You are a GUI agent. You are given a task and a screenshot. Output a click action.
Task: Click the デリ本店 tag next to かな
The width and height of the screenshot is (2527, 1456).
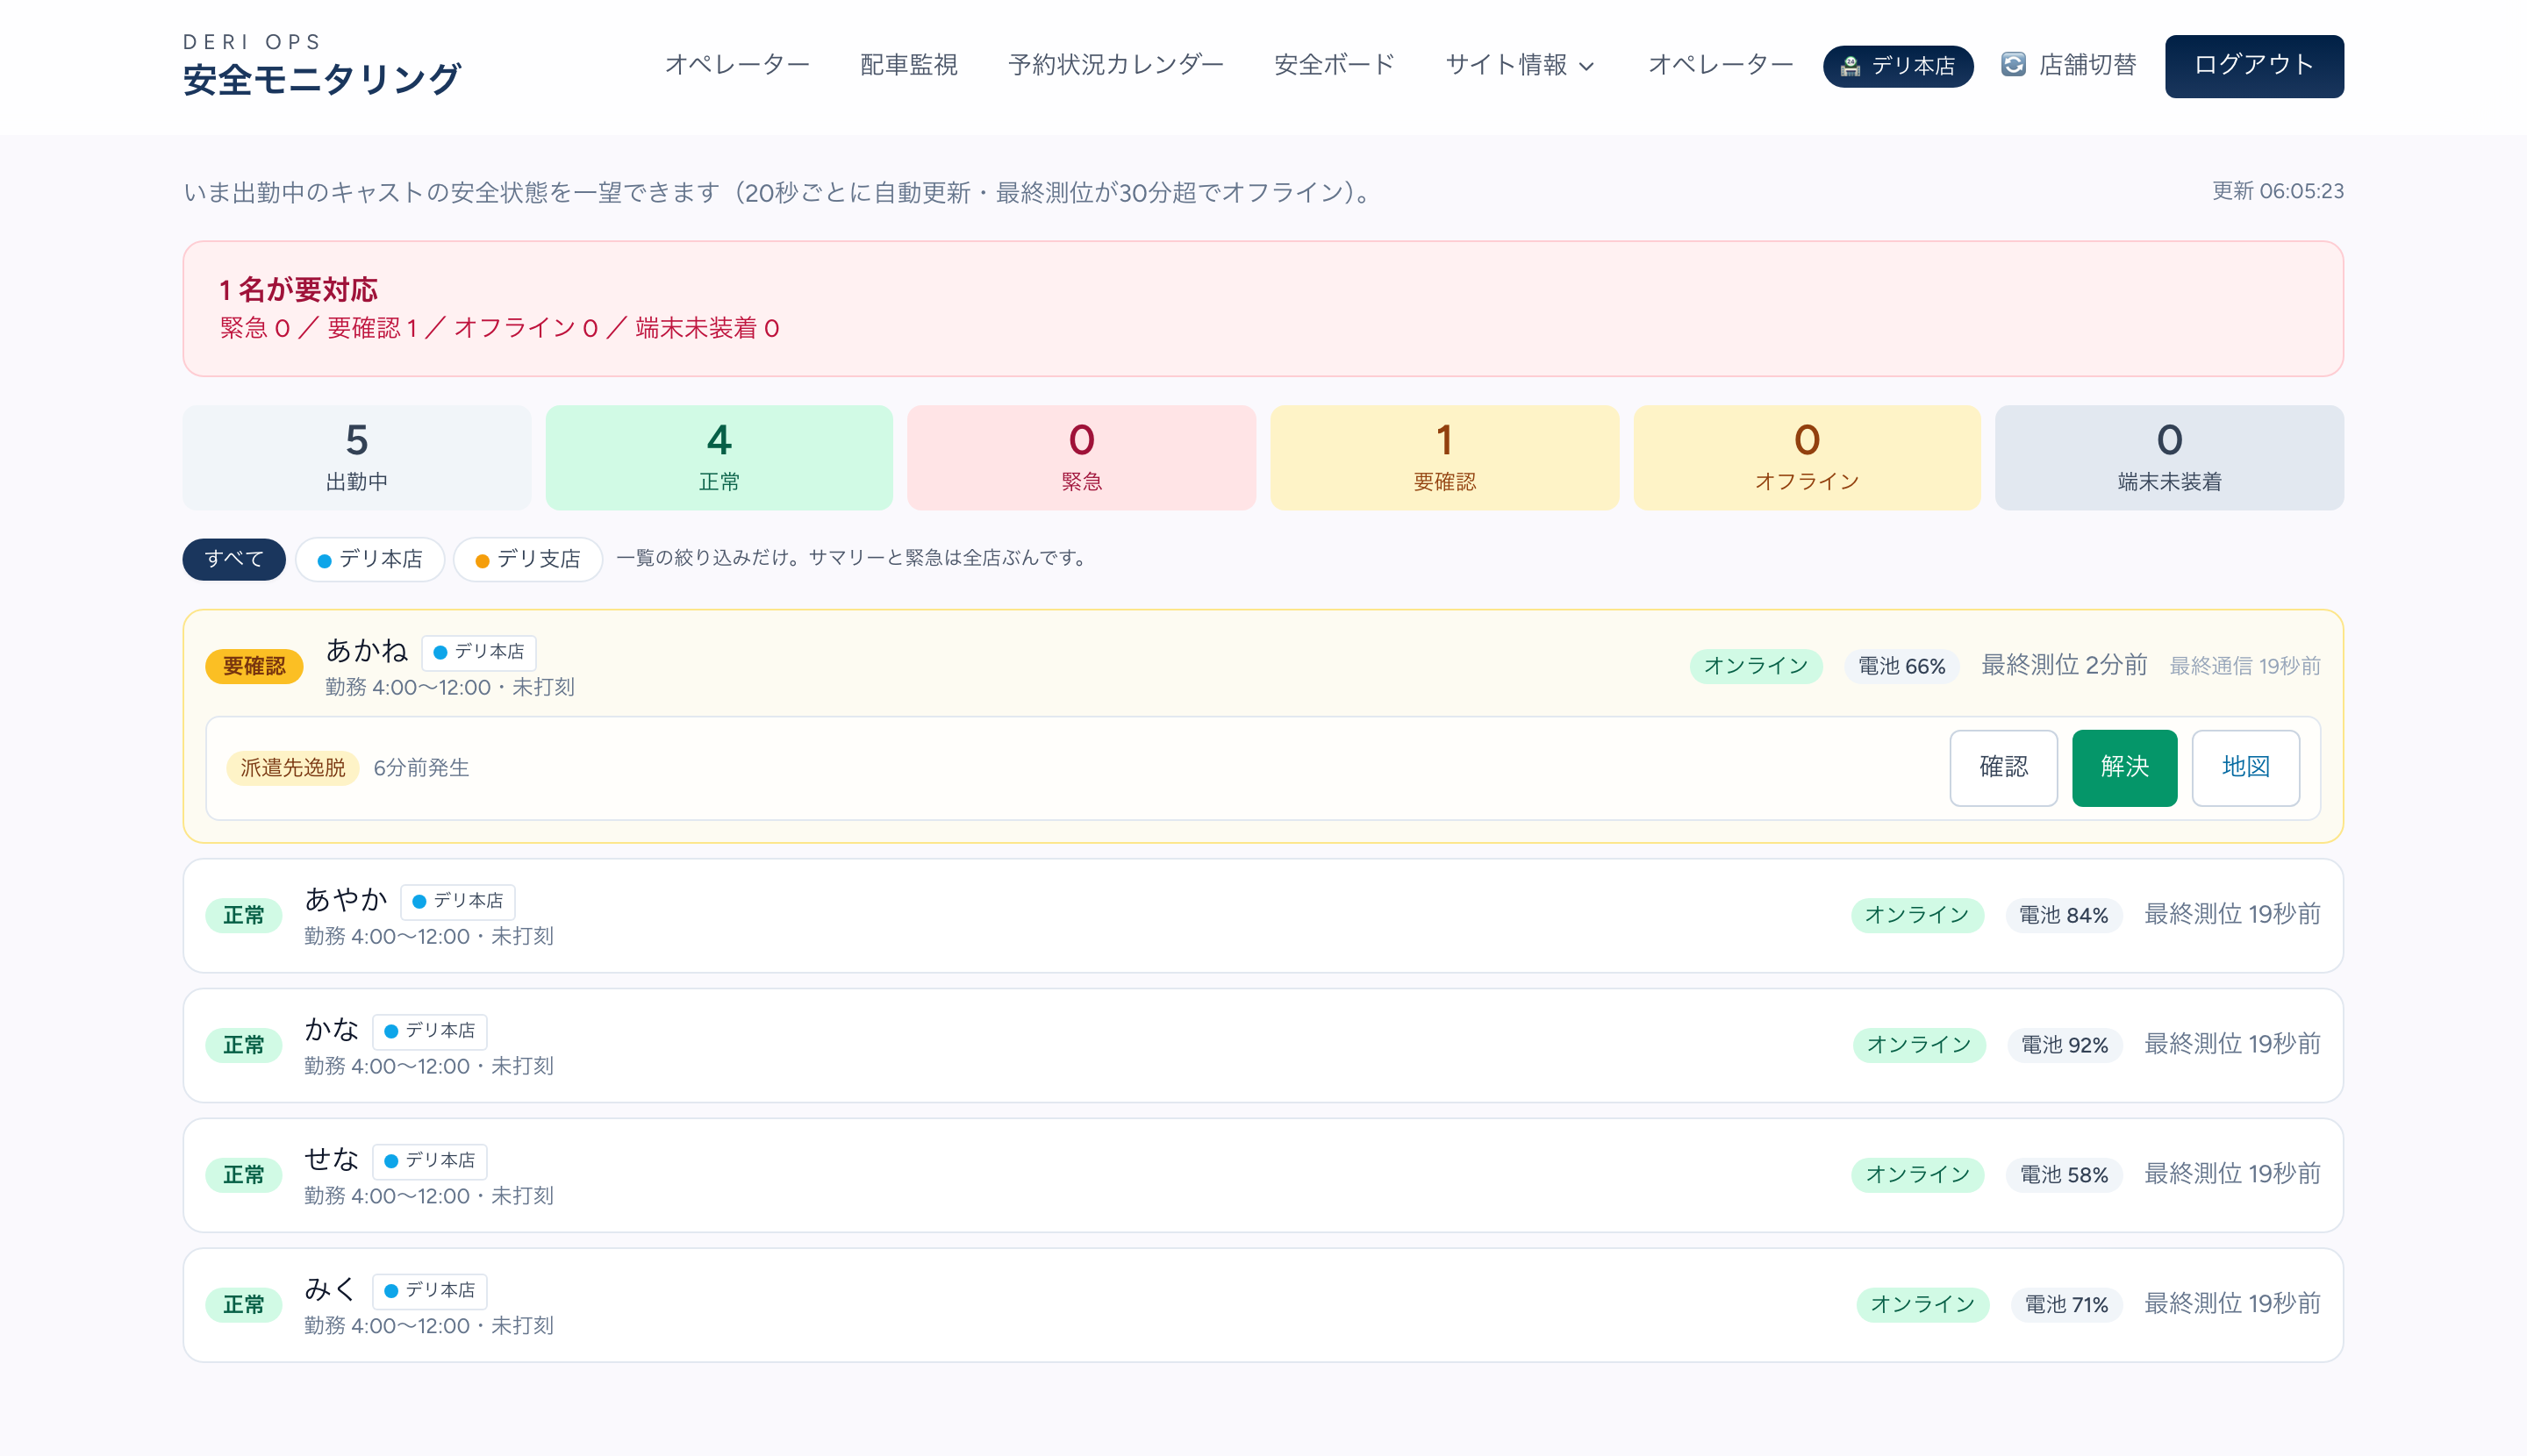coord(429,1031)
